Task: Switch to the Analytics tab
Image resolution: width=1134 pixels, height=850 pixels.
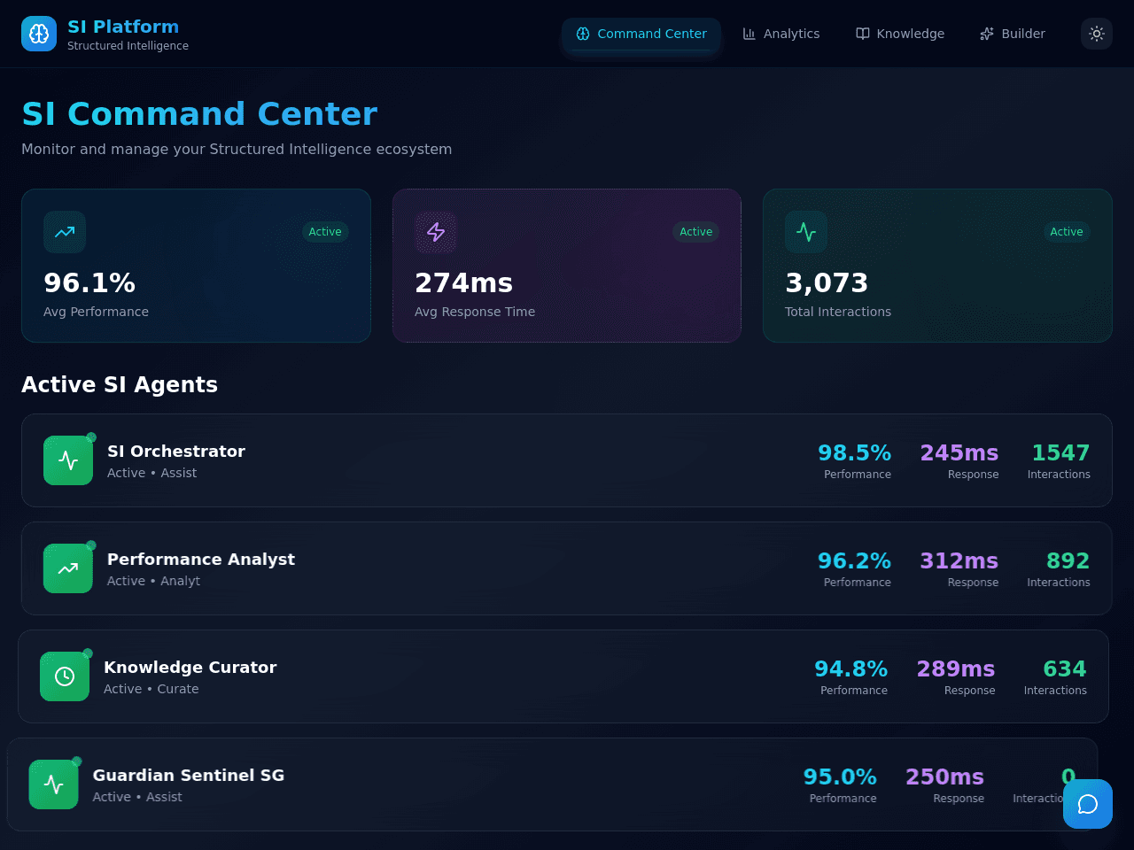Action: click(x=781, y=34)
